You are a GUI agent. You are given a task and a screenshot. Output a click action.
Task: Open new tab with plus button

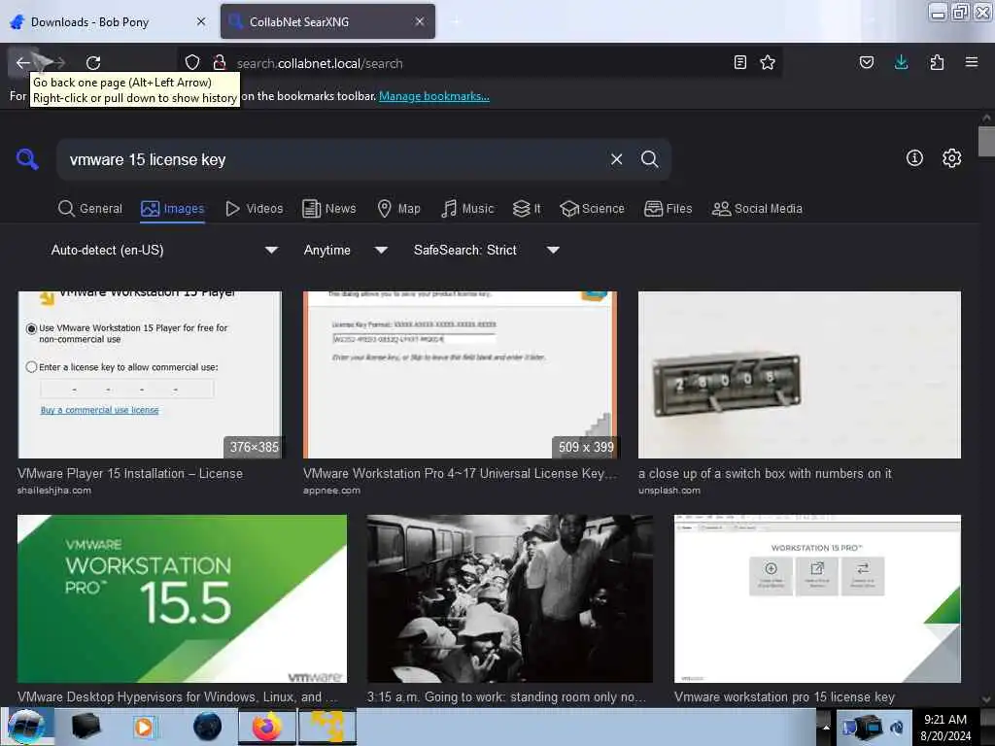pos(456,21)
